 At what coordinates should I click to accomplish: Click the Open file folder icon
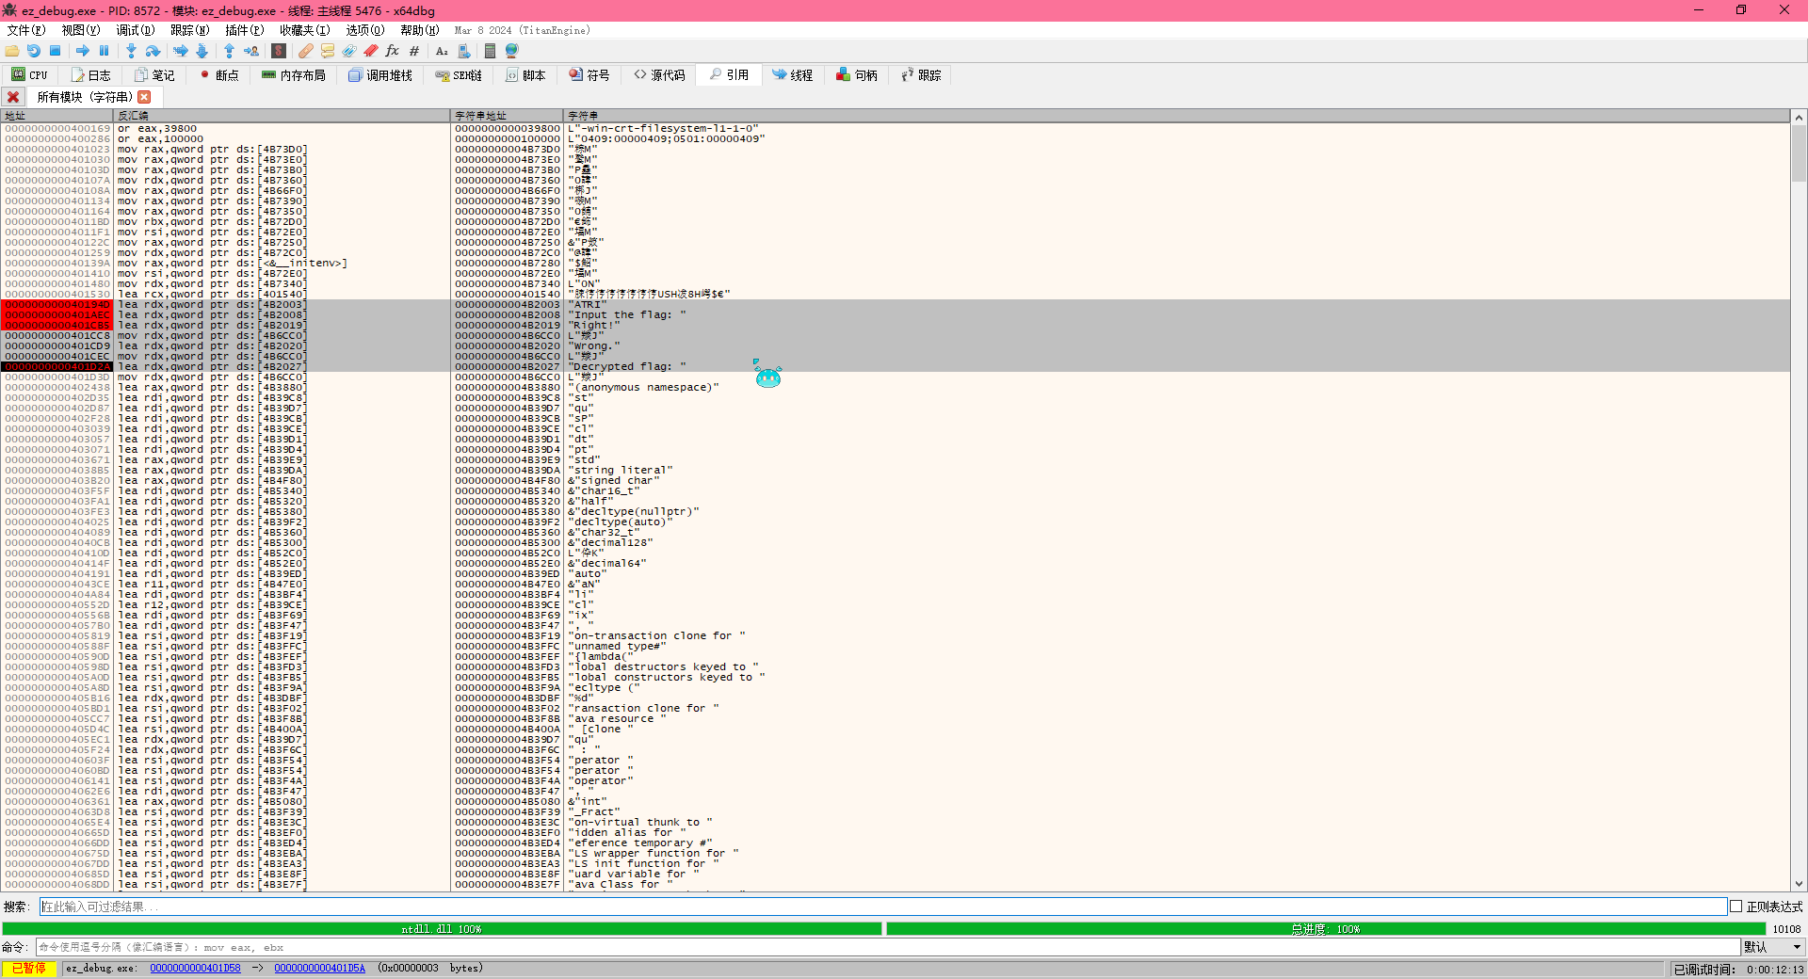(x=12, y=51)
